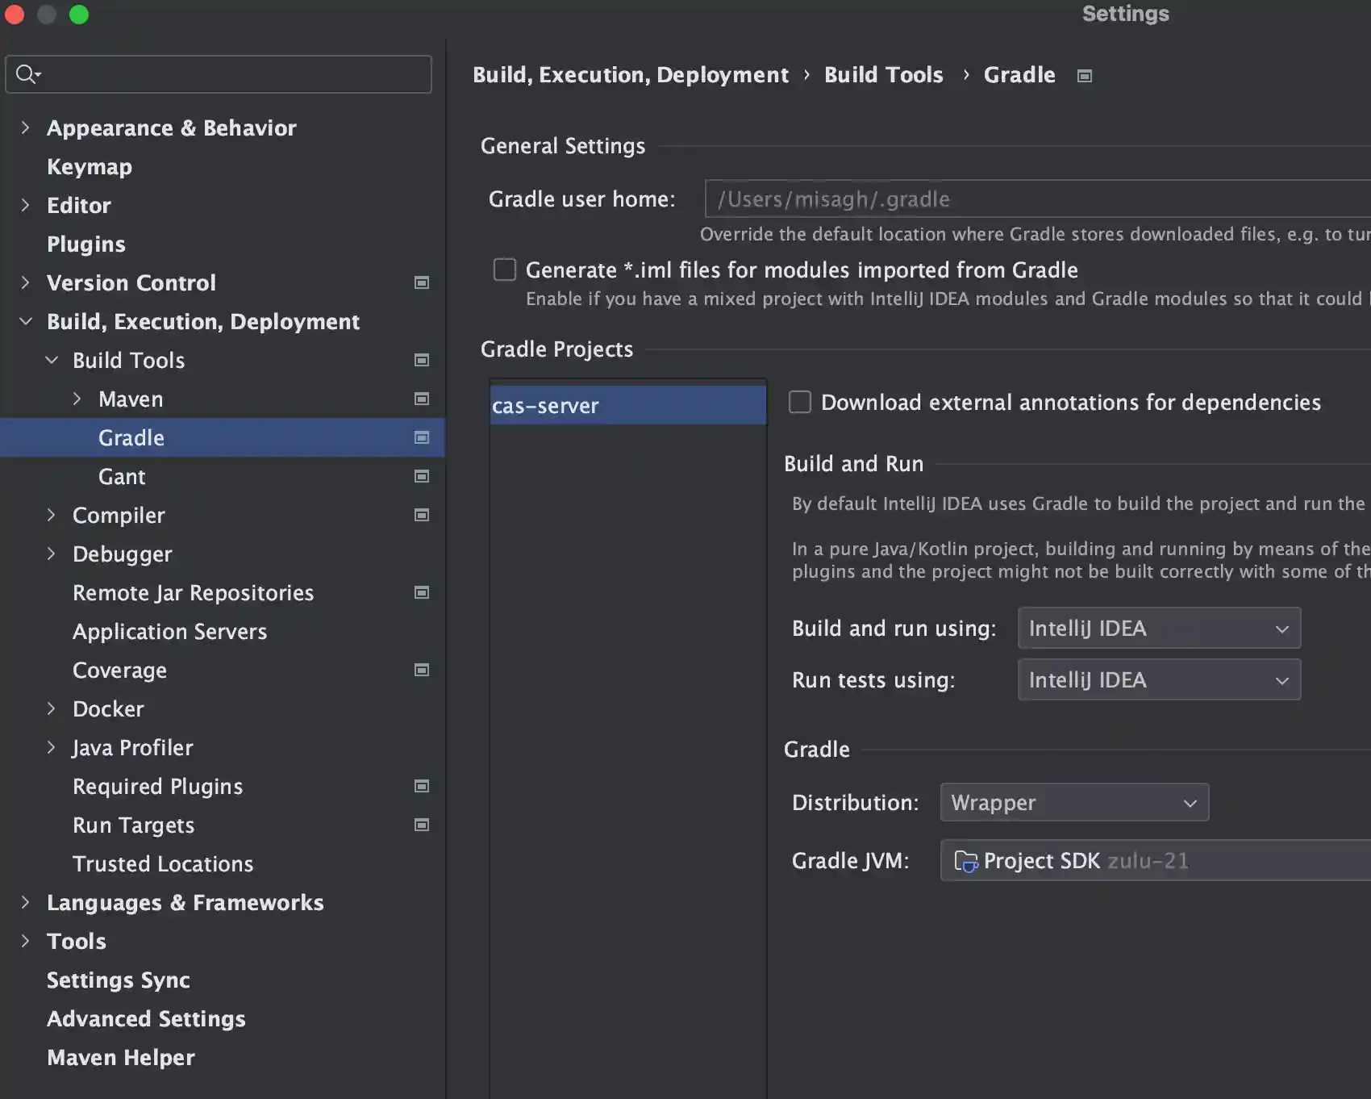
Task: Open Required Plugins settings
Action: (157, 786)
